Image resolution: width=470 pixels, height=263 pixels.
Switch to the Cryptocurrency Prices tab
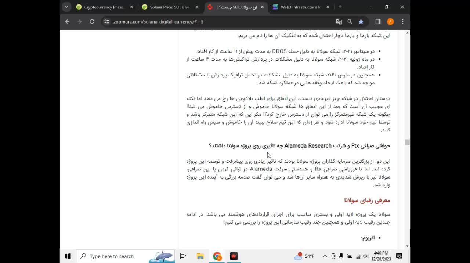(x=104, y=7)
